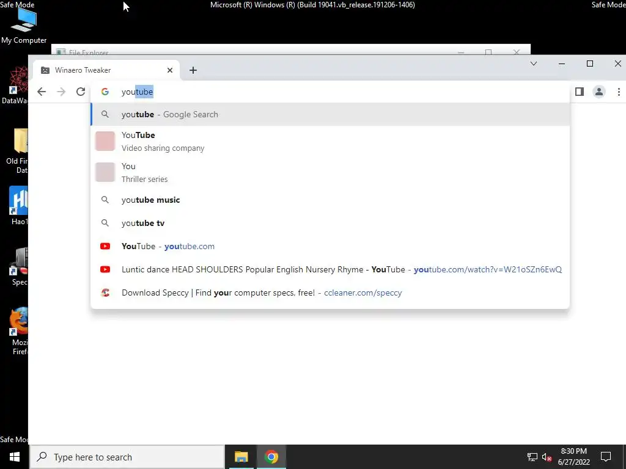Click the 'Type here to search' box
This screenshot has height=469, width=626.
(127, 457)
